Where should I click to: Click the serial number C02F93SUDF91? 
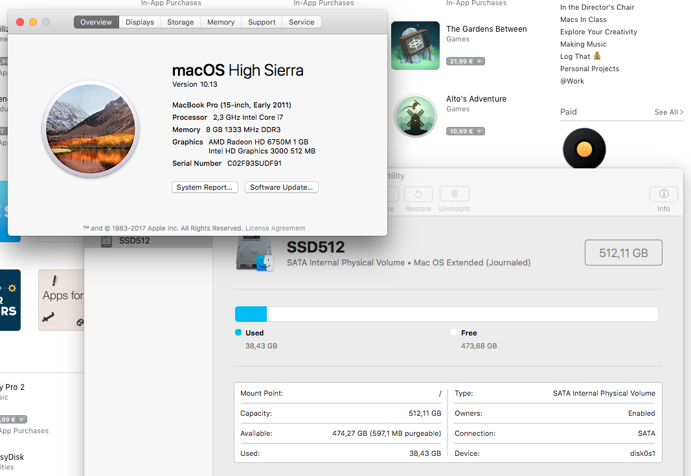255,163
